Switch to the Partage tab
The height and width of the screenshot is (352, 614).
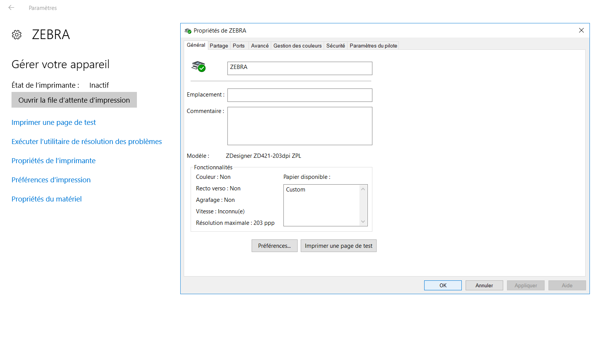[x=219, y=46]
